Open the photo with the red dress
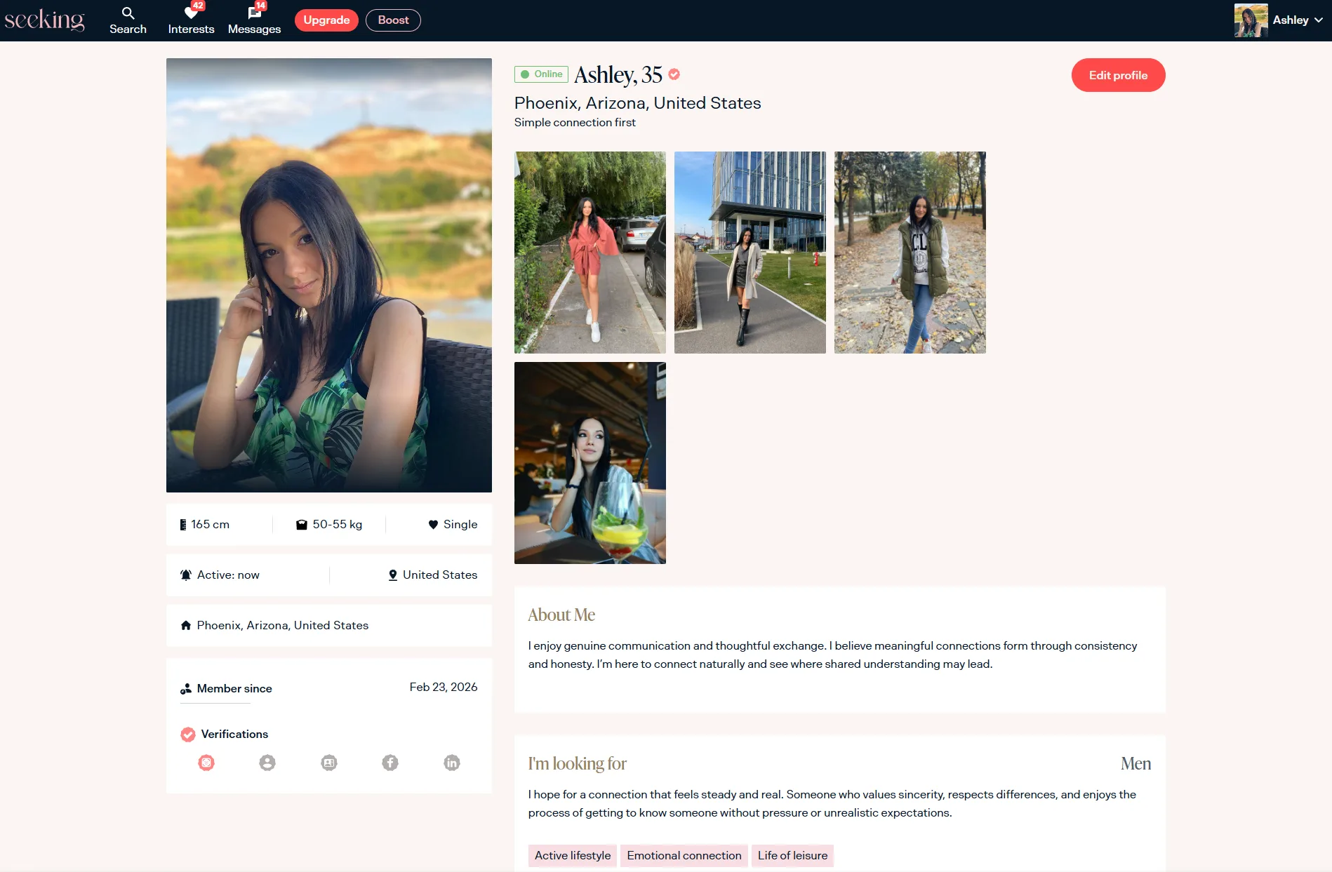 [x=590, y=253]
